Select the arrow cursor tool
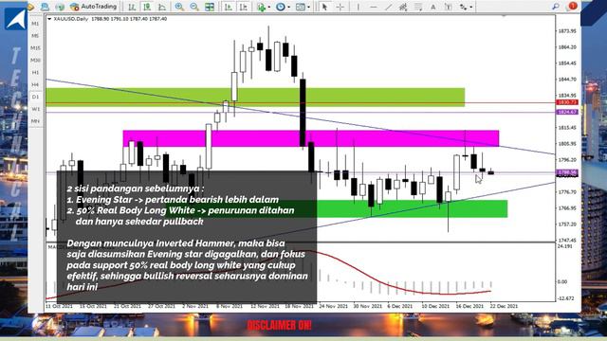 coord(324,7)
